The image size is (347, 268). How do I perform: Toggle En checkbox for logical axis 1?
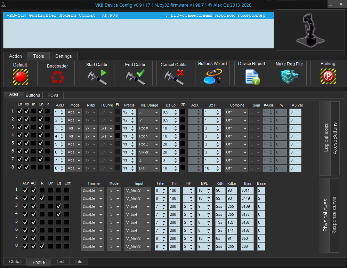(20, 111)
